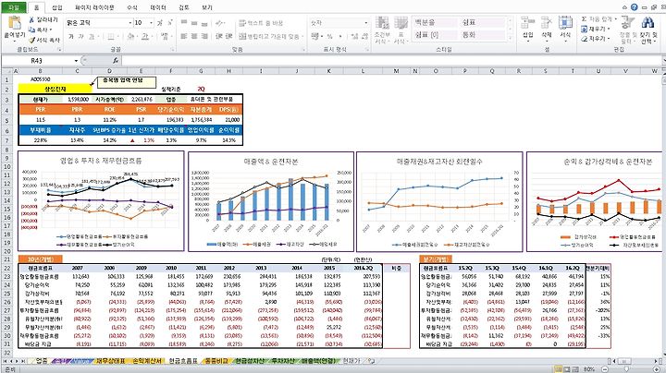Open AutoSum (자동 합계) dropdown arrow
The image size is (666, 373).
click(x=614, y=19)
